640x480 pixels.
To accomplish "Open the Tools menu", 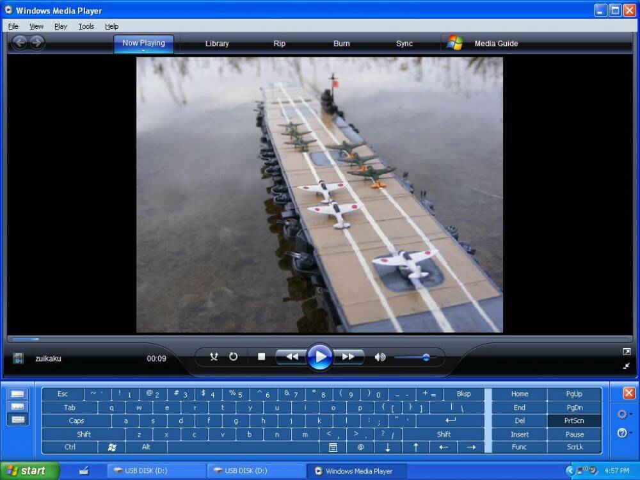I will tap(86, 26).
